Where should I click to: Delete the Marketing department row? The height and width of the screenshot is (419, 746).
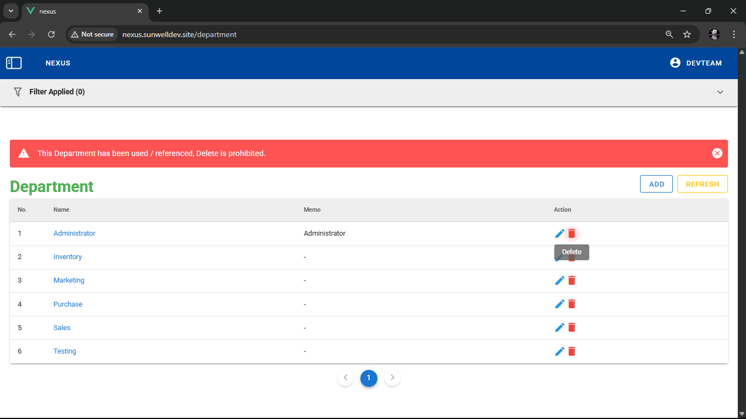coord(572,280)
